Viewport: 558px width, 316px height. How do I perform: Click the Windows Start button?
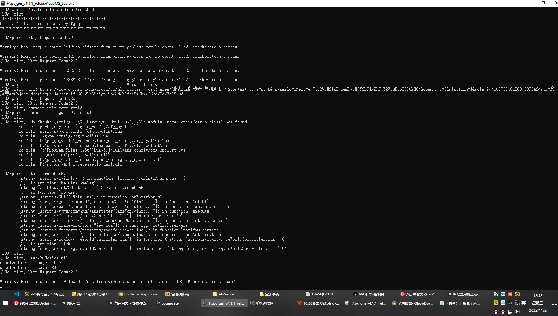(x=5, y=303)
